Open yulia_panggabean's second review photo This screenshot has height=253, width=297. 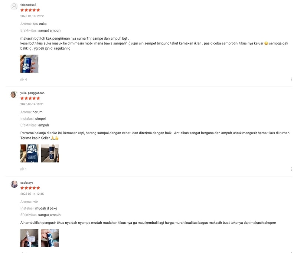[50, 154]
